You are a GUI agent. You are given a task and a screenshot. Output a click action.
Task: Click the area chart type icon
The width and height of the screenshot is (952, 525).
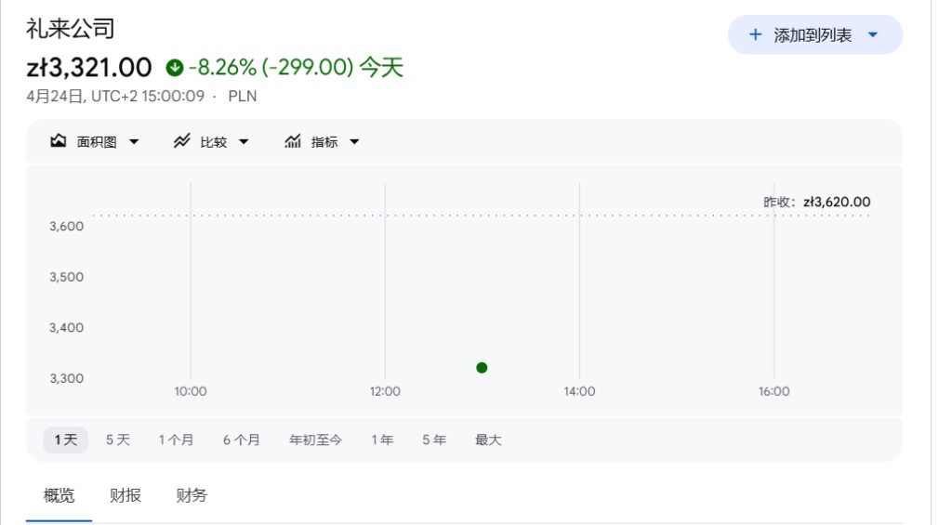click(x=59, y=142)
